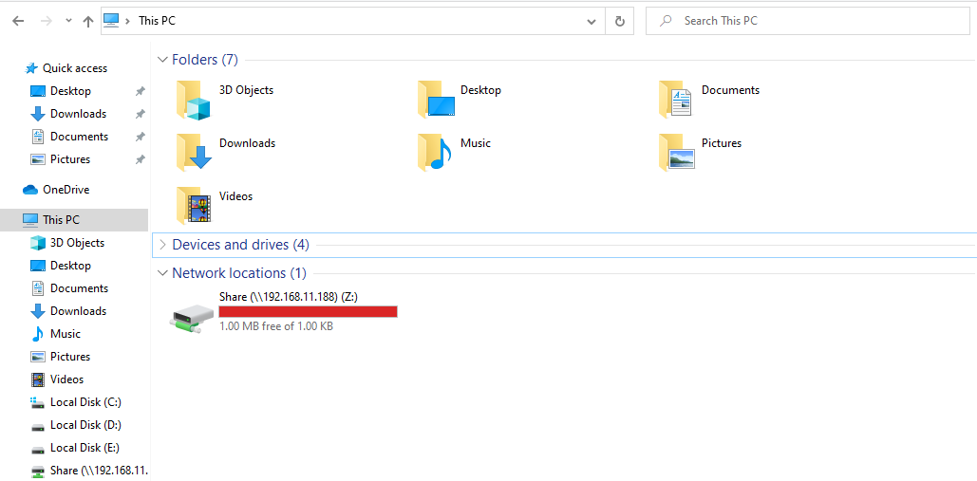Click the OneDrive cloud icon in sidebar

30,190
